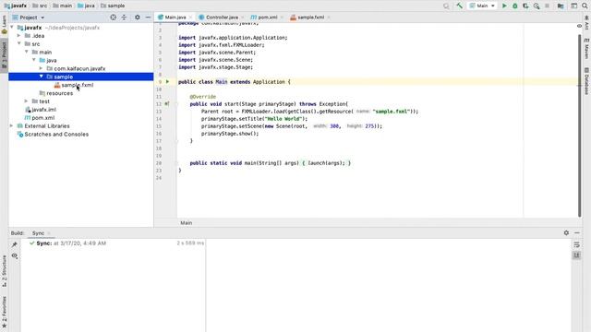Start debugging with the green bug icon

point(515,6)
